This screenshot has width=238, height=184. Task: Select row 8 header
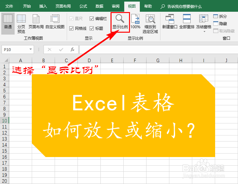4,108
